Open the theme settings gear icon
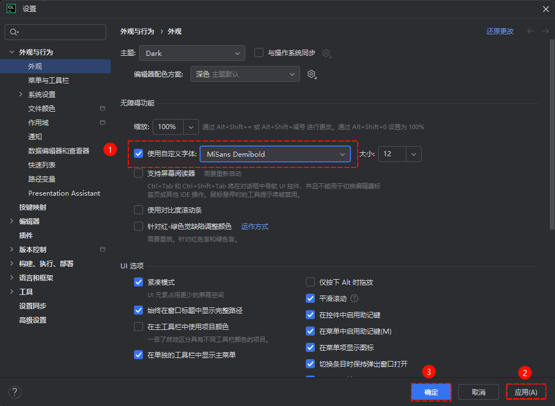The width and height of the screenshot is (555, 406). 326,53
